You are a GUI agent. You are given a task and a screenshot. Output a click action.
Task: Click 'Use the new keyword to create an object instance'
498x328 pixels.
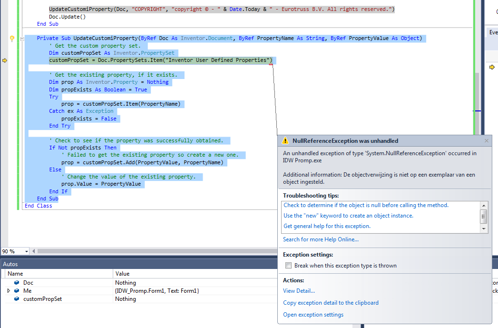tap(348, 215)
